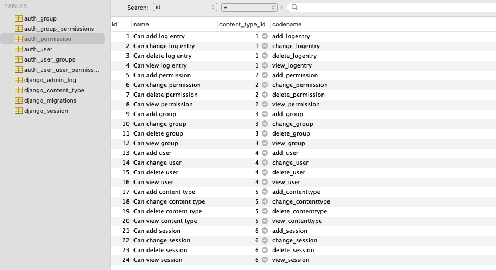
Task: Click the django_session table icon
Action: click(19, 111)
